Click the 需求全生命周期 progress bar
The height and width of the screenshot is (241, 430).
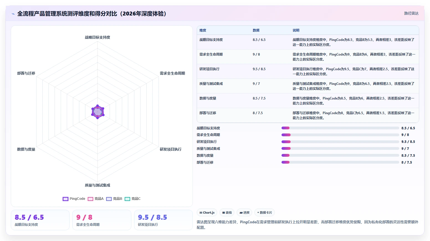pyautogui.click(x=340, y=135)
